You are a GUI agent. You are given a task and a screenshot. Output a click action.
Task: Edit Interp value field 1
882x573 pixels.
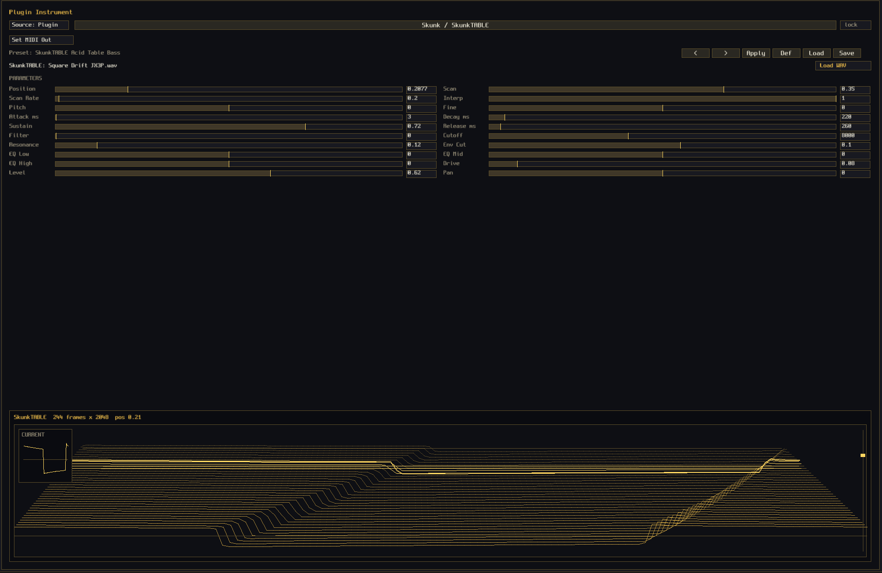click(x=855, y=99)
